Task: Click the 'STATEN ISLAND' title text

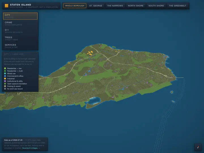Action: tap(21, 5)
